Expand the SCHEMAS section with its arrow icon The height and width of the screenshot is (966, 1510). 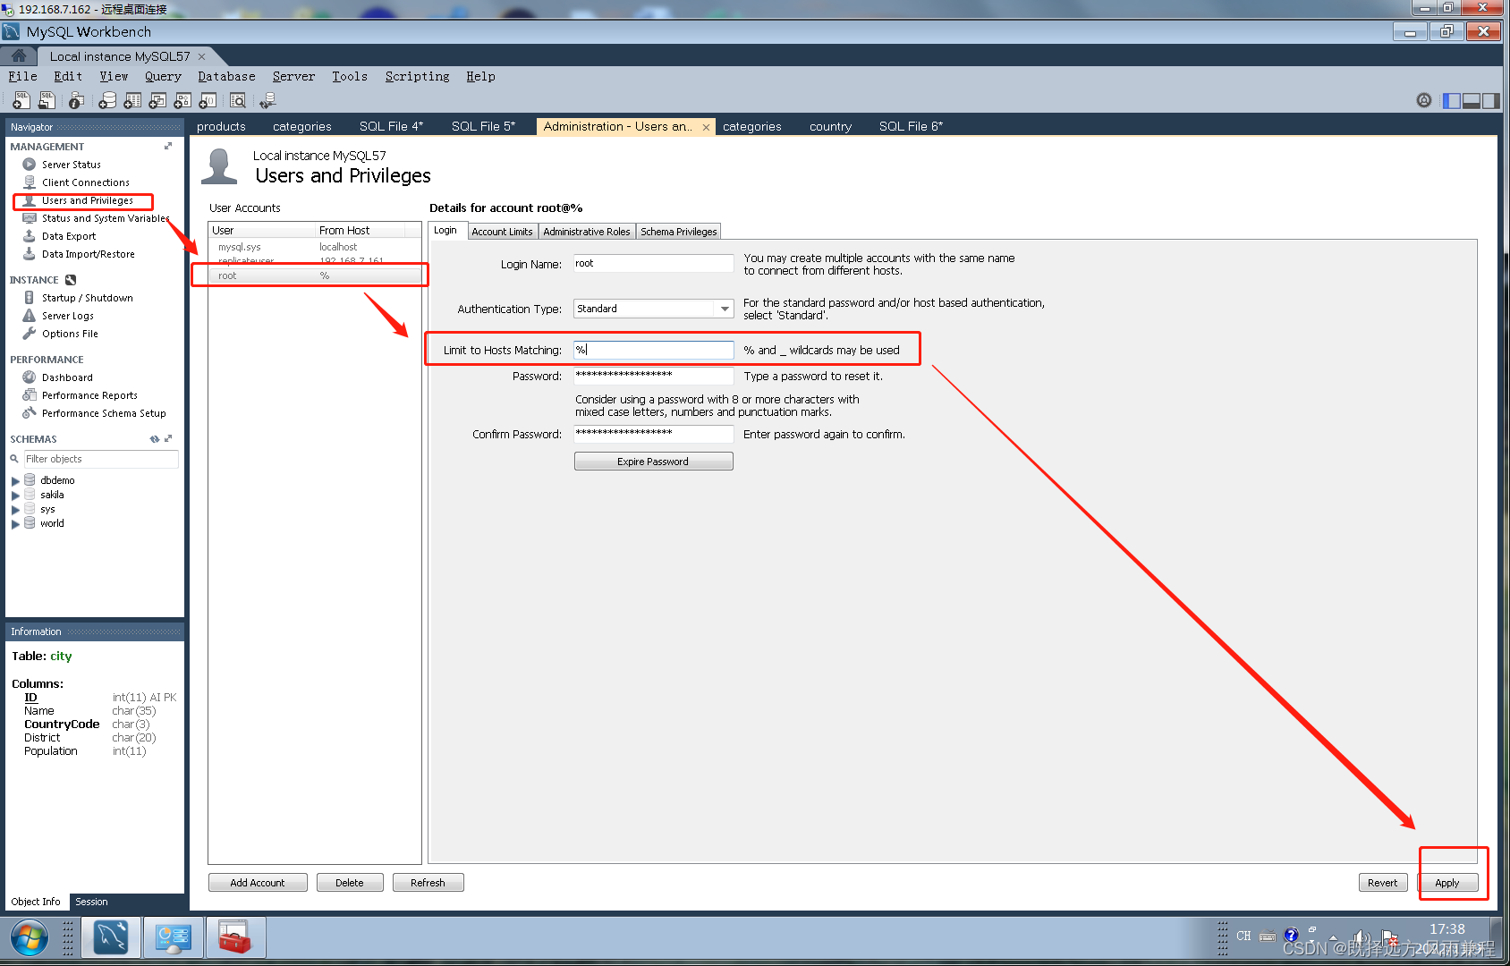168,439
